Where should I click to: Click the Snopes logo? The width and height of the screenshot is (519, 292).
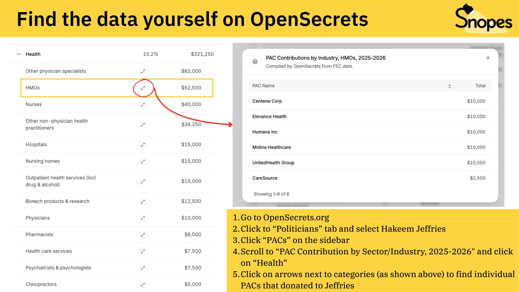[484, 18]
